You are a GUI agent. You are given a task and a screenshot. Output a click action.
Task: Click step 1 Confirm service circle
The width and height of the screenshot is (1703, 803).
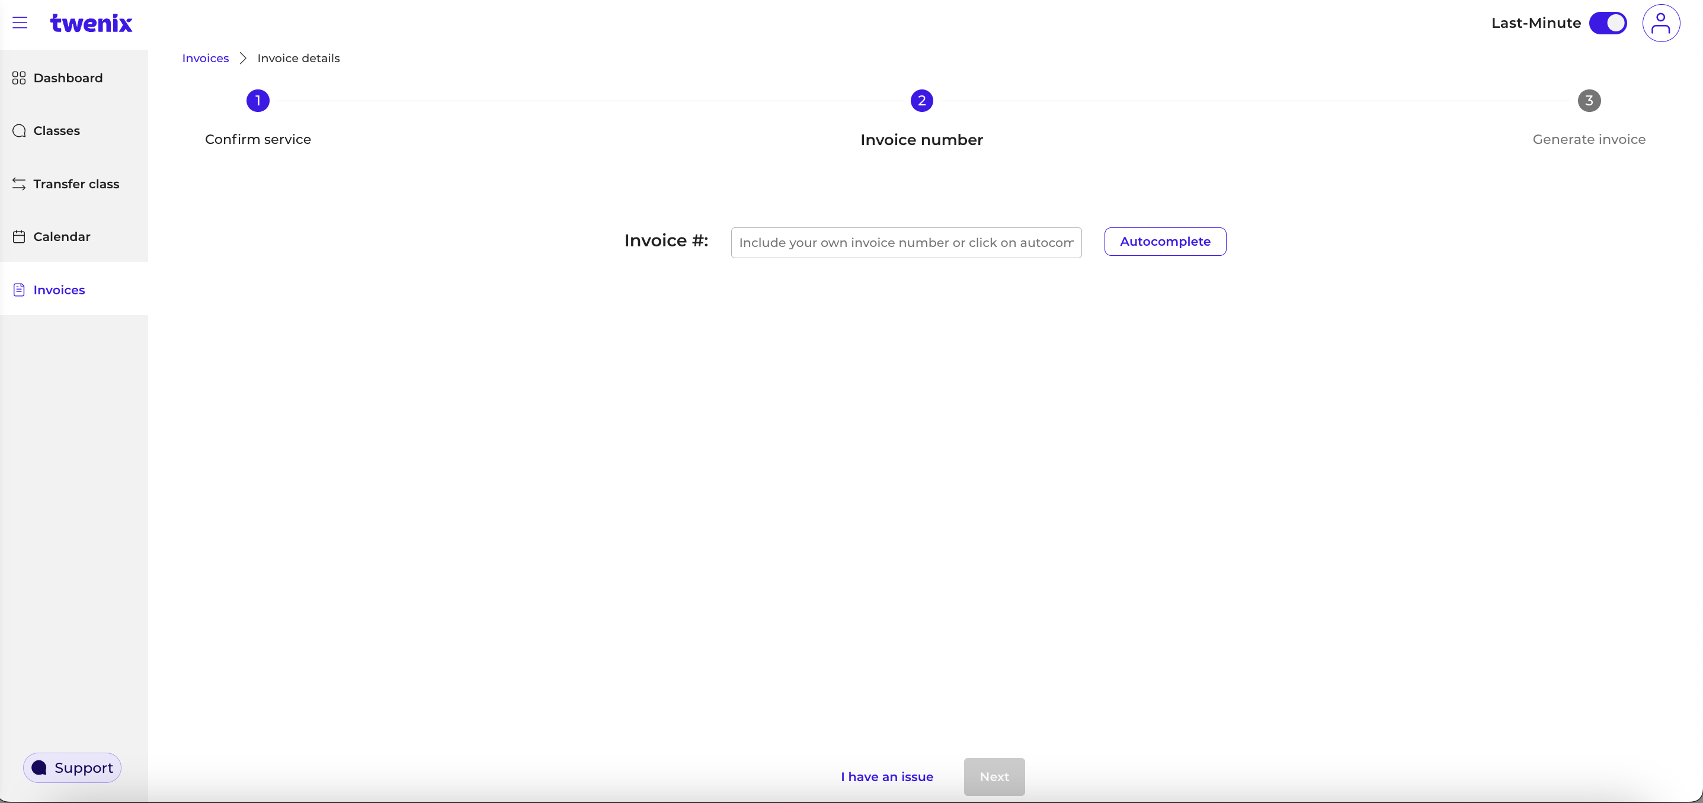[257, 101]
